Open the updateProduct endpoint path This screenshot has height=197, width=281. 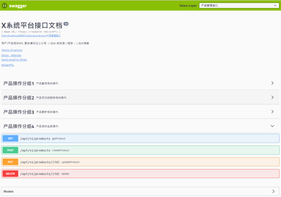(40, 162)
